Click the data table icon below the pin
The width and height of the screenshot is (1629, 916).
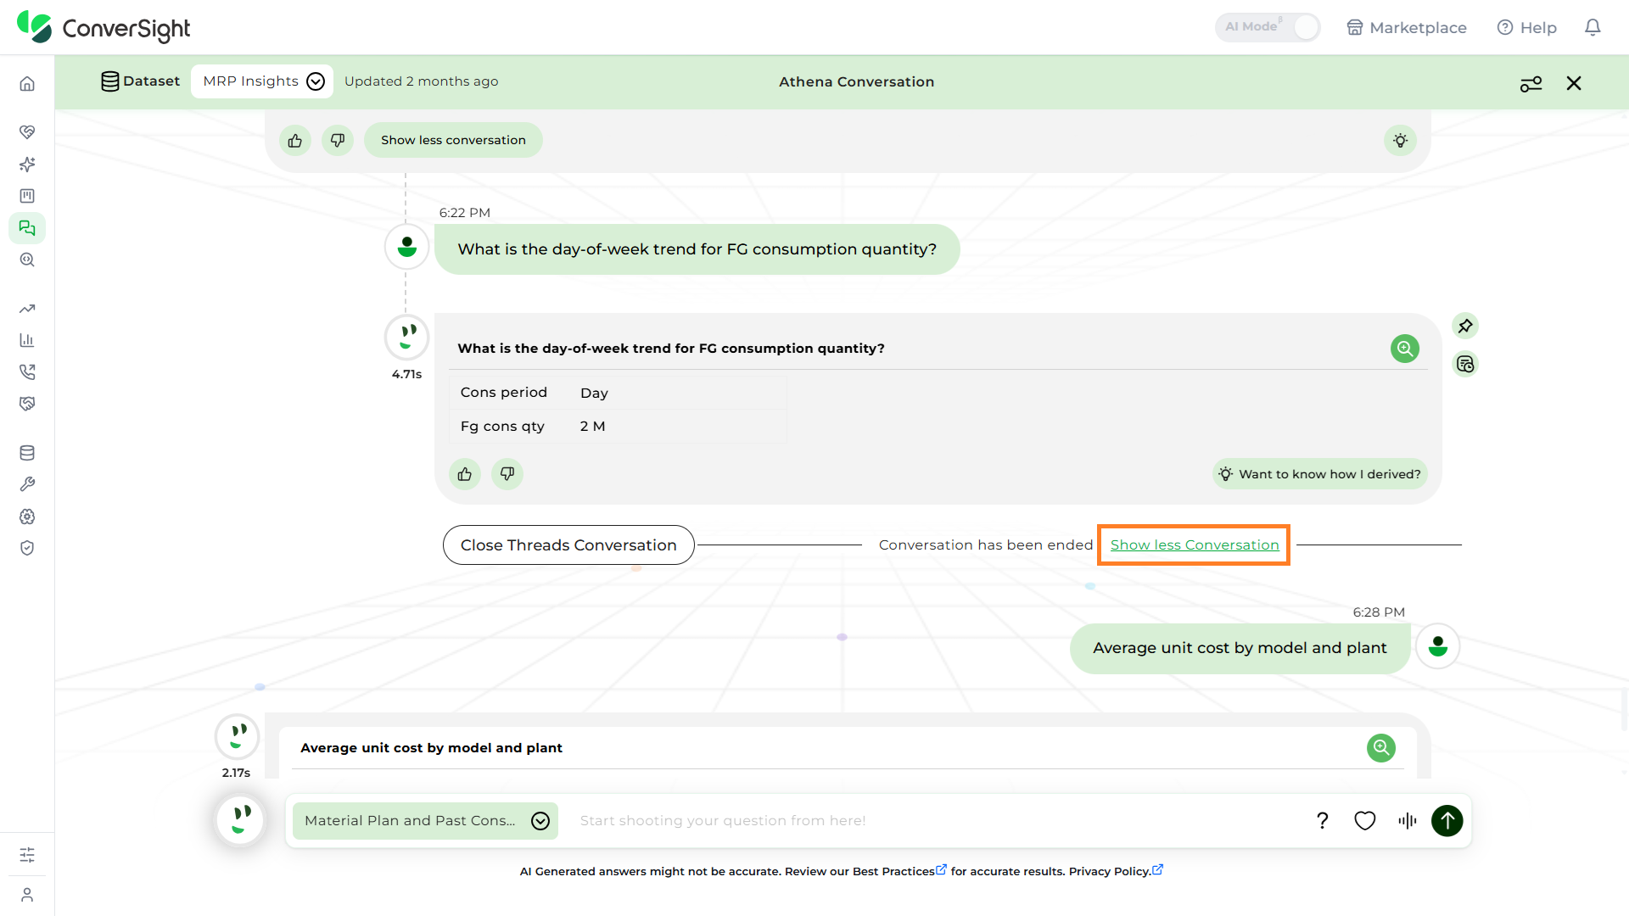point(1465,364)
